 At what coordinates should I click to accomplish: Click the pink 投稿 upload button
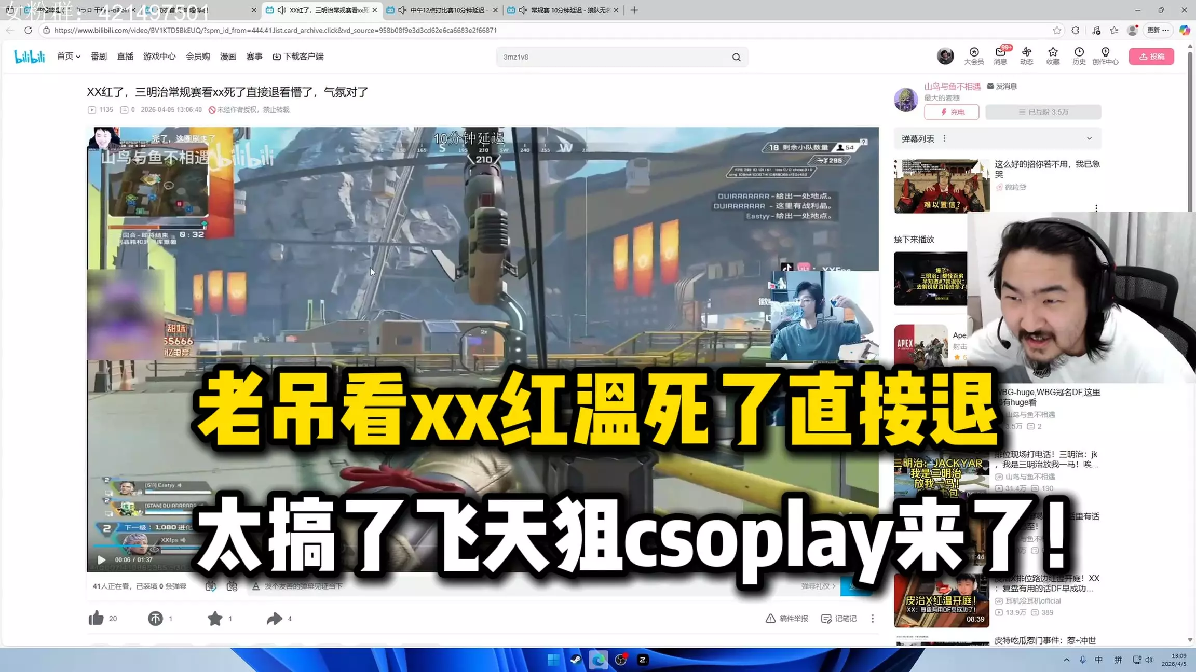pos(1151,57)
